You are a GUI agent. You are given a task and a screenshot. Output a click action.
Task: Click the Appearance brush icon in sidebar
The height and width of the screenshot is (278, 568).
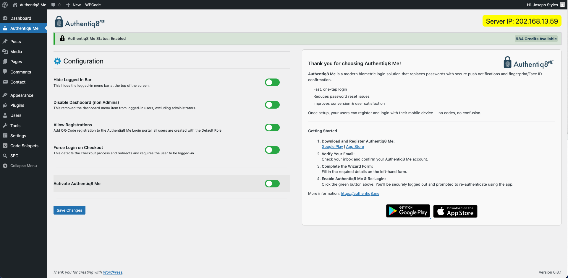[x=5, y=95]
